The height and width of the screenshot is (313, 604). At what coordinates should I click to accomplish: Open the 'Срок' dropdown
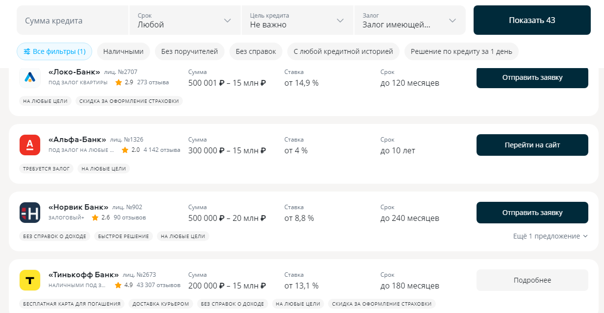point(185,20)
